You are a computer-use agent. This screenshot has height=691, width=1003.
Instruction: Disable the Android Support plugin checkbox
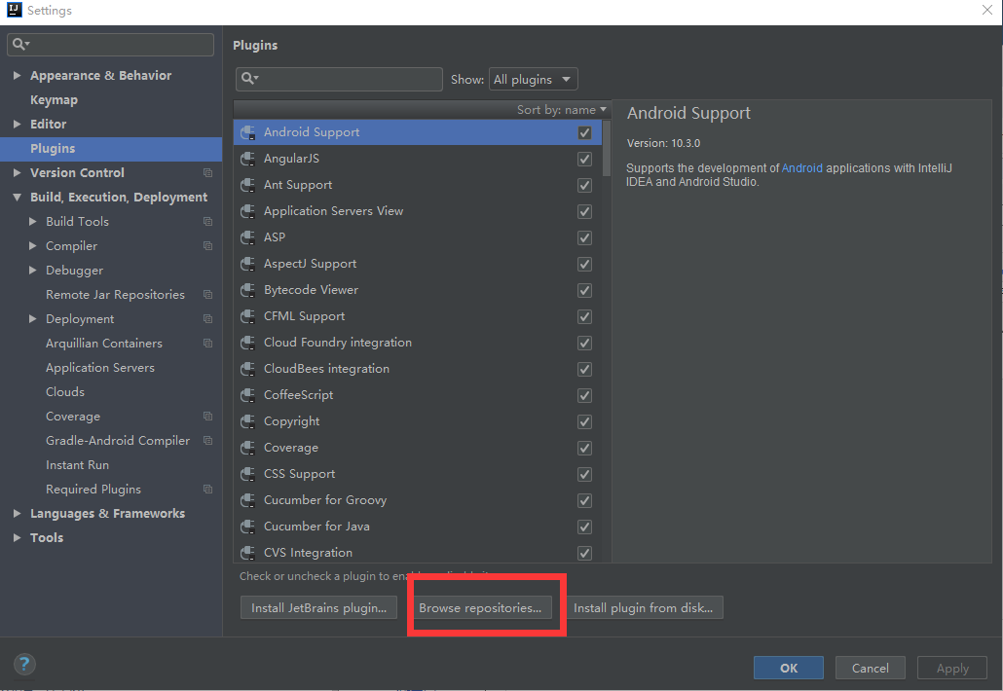584,132
